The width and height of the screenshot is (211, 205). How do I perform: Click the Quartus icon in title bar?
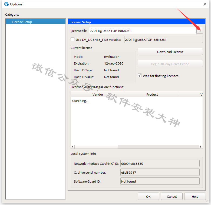6,4
